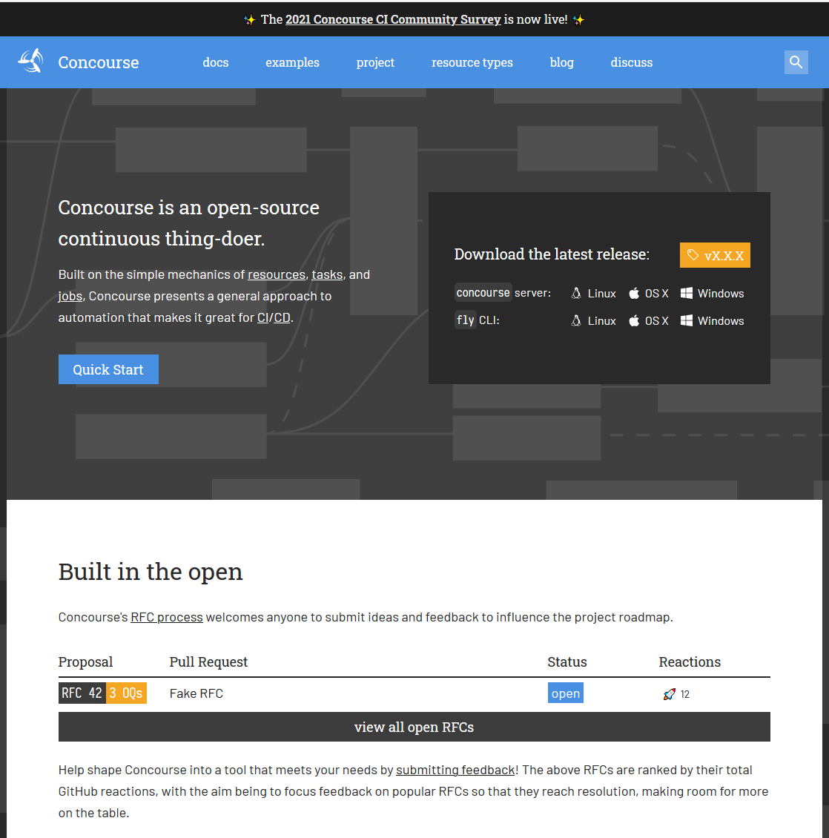Follow the tasks link
The height and width of the screenshot is (838, 829).
tap(327, 274)
